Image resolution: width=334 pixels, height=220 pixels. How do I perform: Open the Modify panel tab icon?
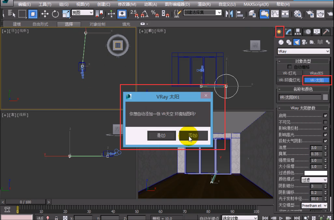click(289, 32)
